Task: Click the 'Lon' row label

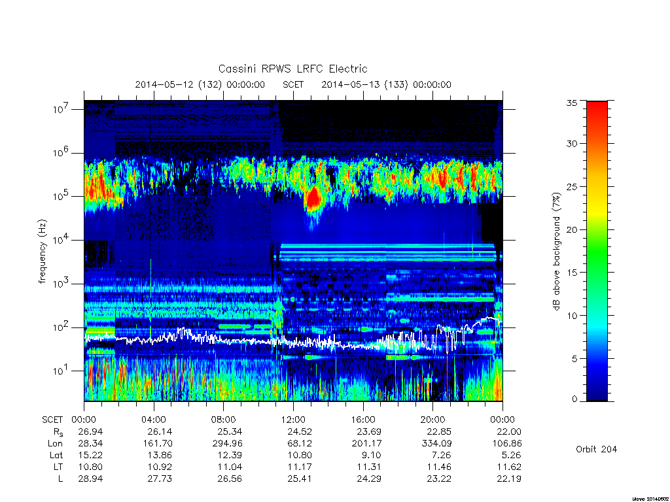Action: pyautogui.click(x=55, y=444)
